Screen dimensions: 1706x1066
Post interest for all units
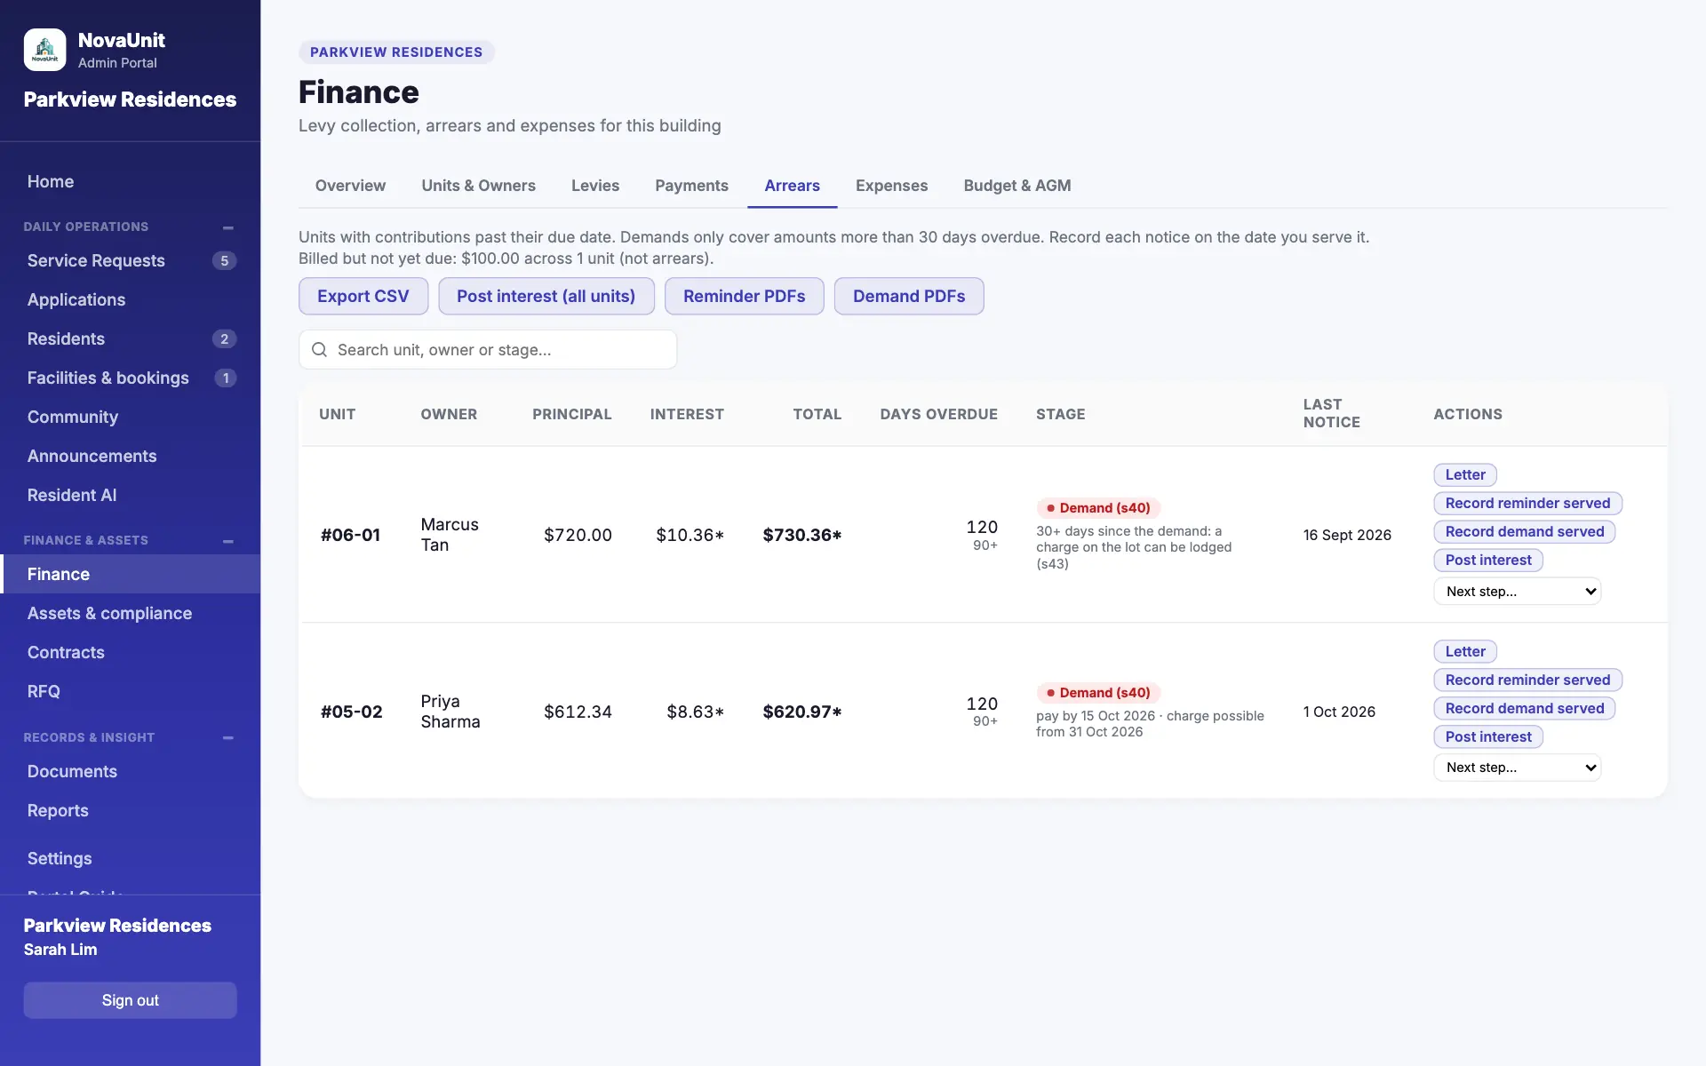[x=546, y=296]
